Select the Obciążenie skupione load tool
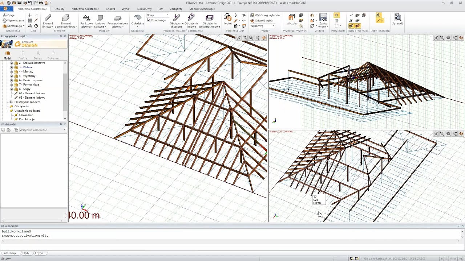The width and height of the screenshot is (465, 261). point(177,21)
